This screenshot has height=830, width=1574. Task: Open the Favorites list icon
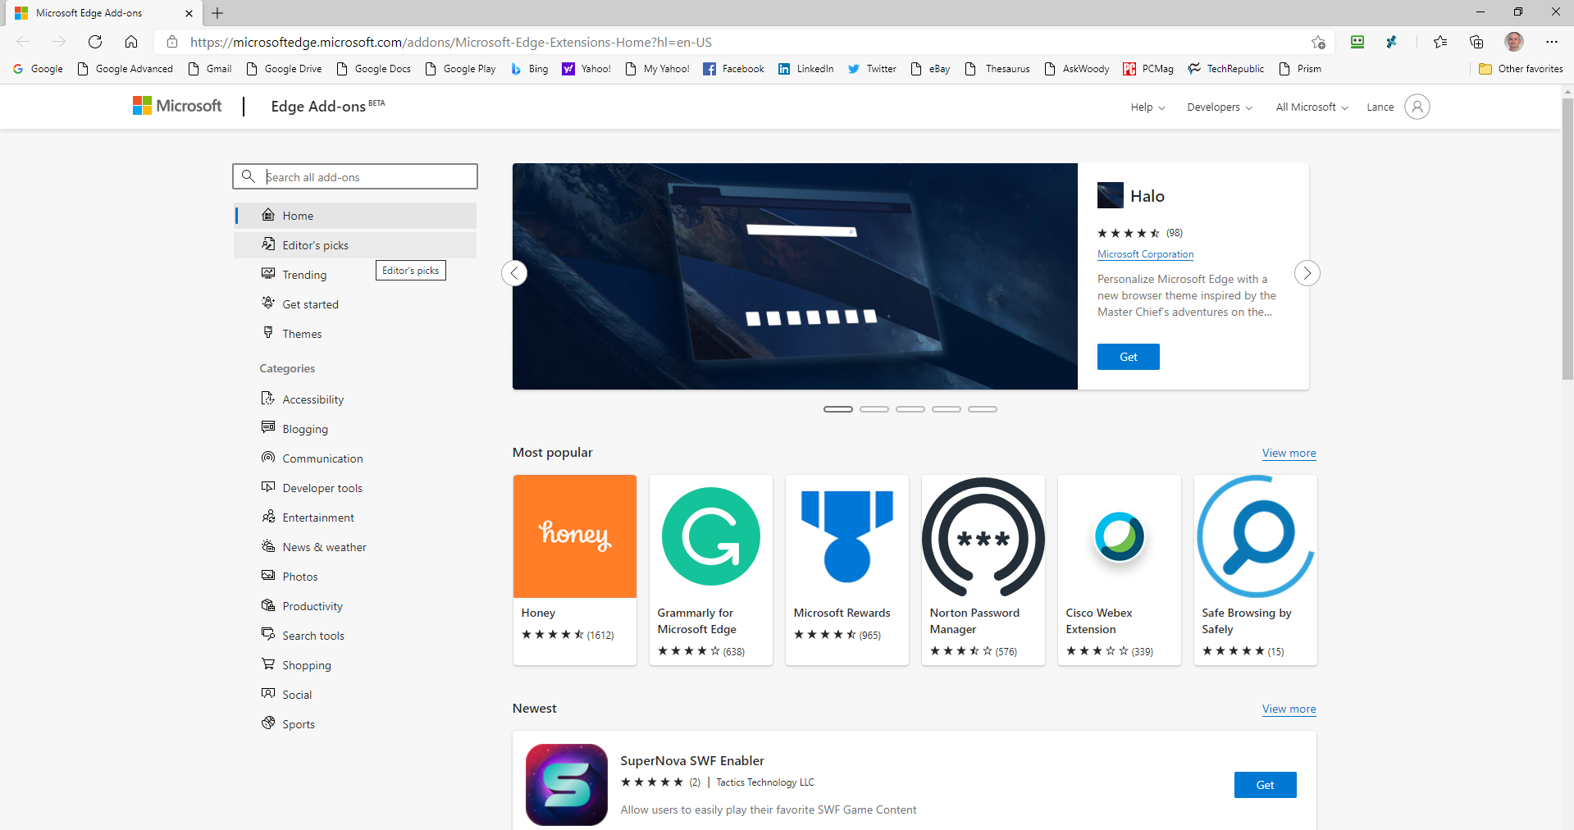pyautogui.click(x=1440, y=42)
